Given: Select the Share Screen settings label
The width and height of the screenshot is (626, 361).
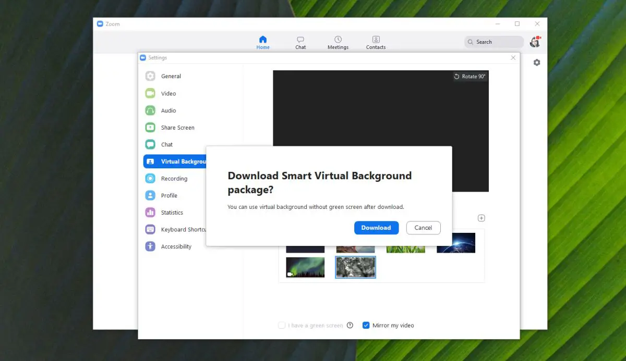Looking at the screenshot, I should pyautogui.click(x=178, y=128).
